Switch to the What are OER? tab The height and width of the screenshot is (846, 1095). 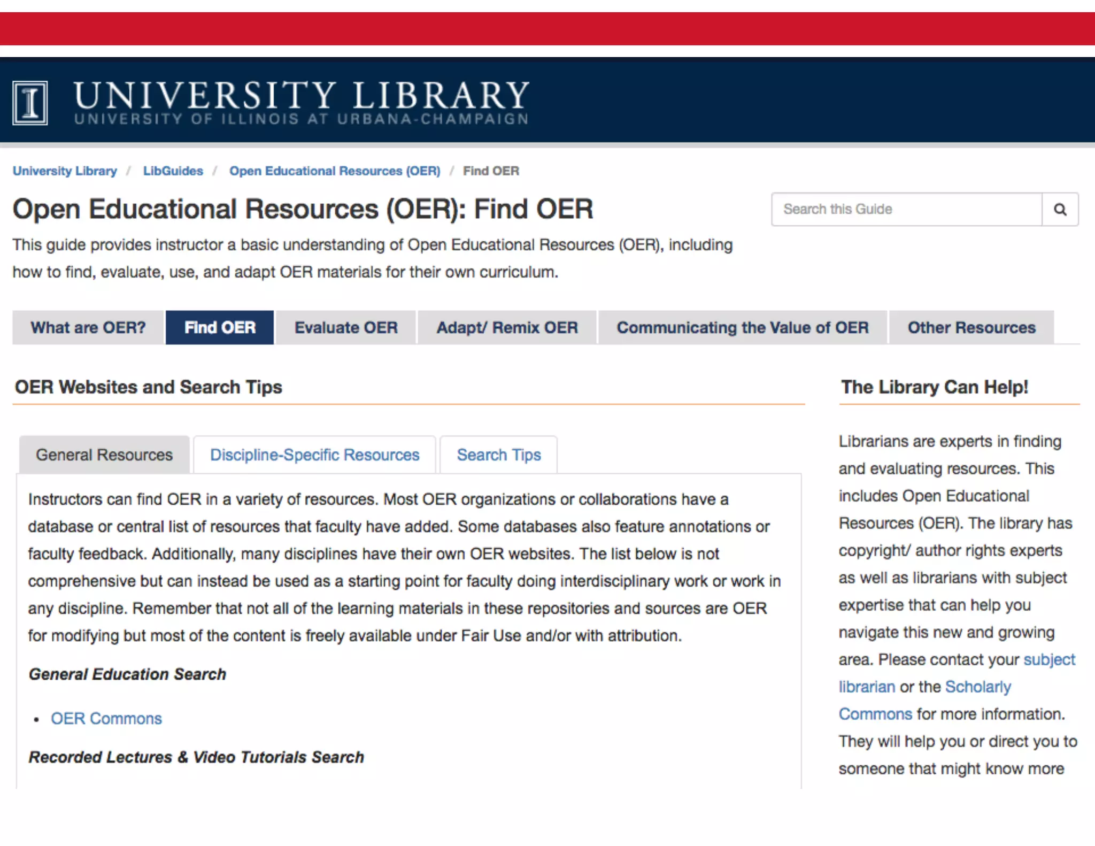[88, 327]
